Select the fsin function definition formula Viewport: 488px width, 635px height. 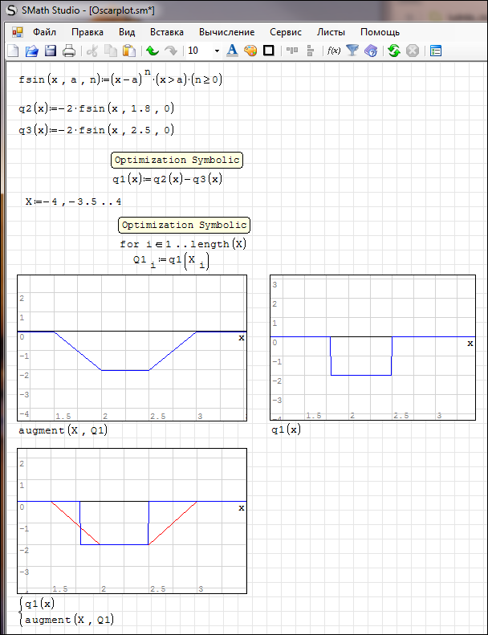pos(120,79)
